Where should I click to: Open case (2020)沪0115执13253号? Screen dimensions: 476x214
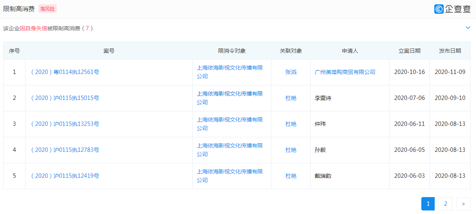pyautogui.click(x=65, y=124)
